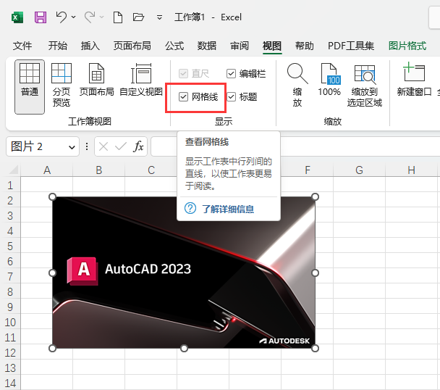The height and width of the screenshot is (390, 440).
Task: Expand Customize Quick Access Toolbar arrow
Action: pyautogui.click(x=159, y=17)
